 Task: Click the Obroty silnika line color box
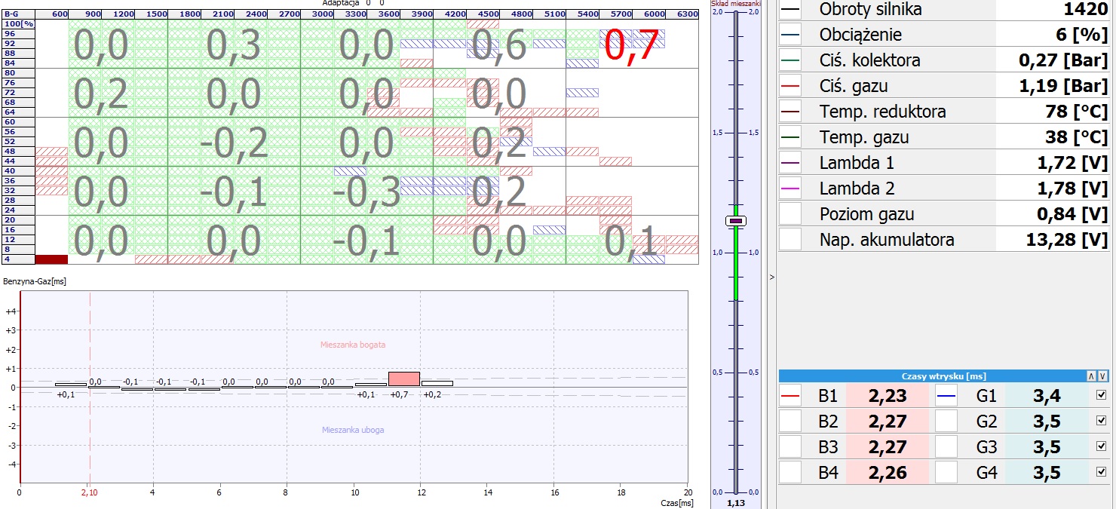[x=790, y=10]
